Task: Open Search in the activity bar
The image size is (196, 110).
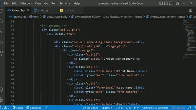Action: pos(1,21)
